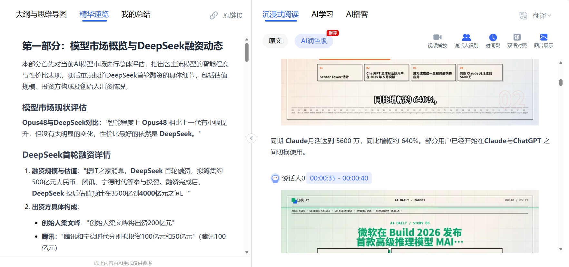This screenshot has width=569, height=267.
Task: Open the 微软 Build 2026 slide thumbnail
Action: [x=410, y=221]
